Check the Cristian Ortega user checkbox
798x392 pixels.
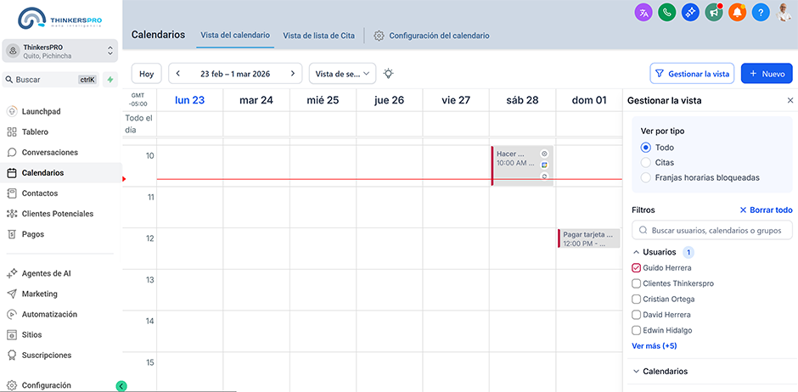(637, 299)
